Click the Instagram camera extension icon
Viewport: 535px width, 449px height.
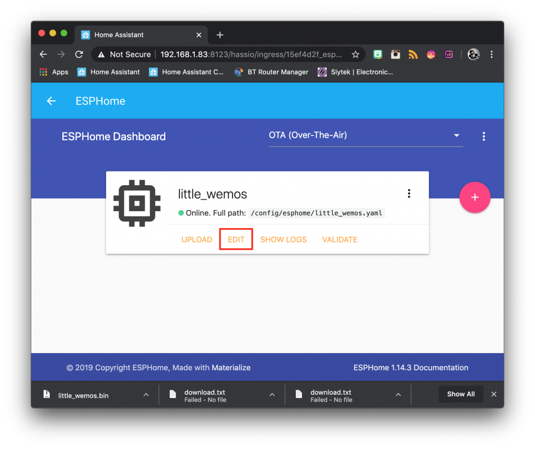point(395,55)
